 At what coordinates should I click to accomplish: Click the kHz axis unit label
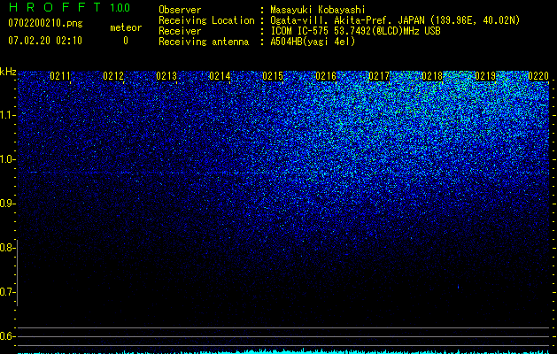click(8, 72)
